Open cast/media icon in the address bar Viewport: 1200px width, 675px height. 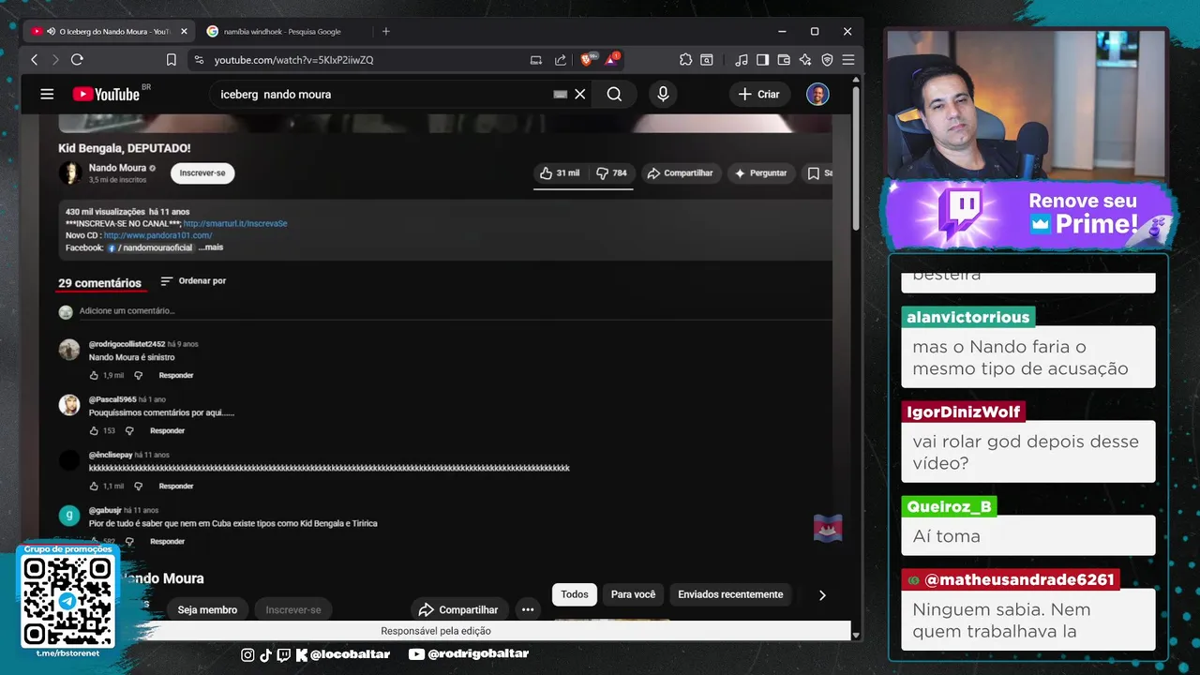point(536,60)
